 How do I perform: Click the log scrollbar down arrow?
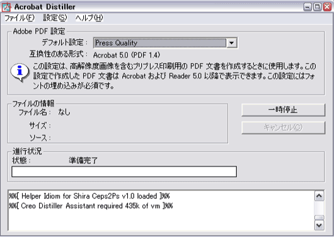(x=319, y=225)
